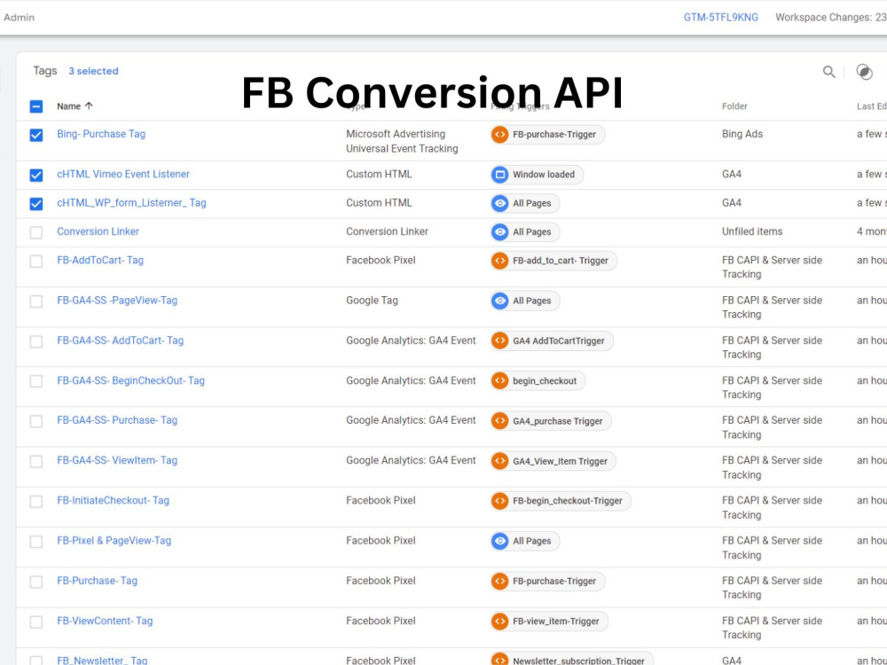Open FB-GA4-SS- AddToCart- Tag

click(120, 340)
